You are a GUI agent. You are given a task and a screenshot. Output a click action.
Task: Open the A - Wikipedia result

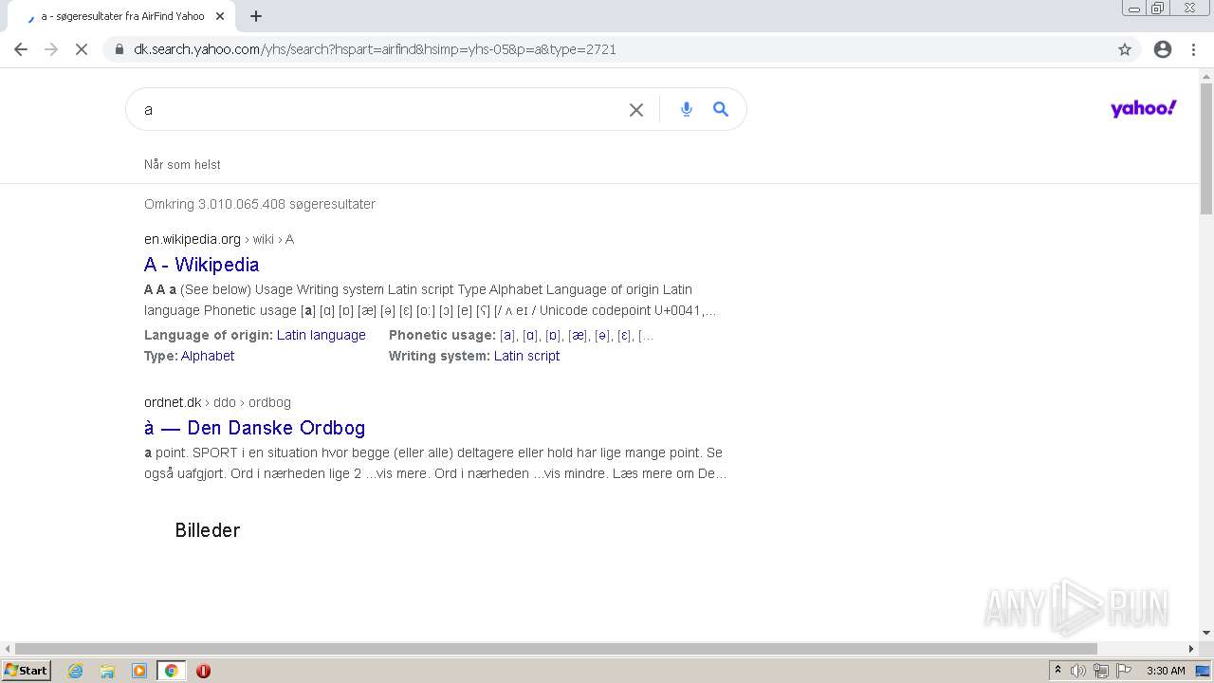[x=201, y=265]
